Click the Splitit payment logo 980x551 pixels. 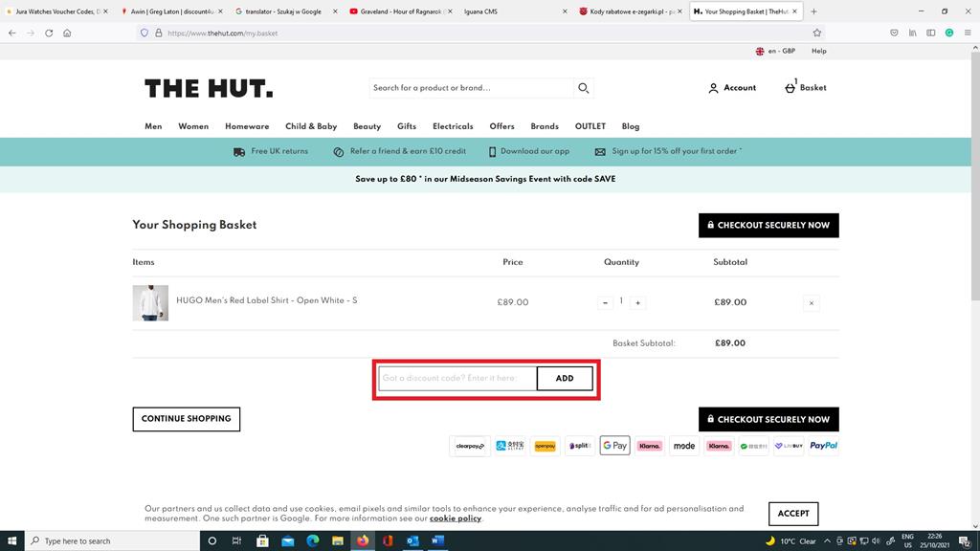click(579, 446)
